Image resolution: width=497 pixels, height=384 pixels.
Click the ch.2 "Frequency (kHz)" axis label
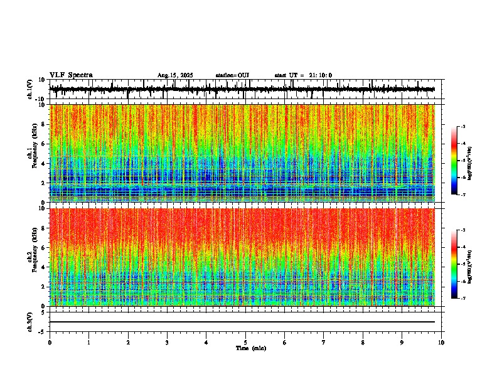(35, 250)
